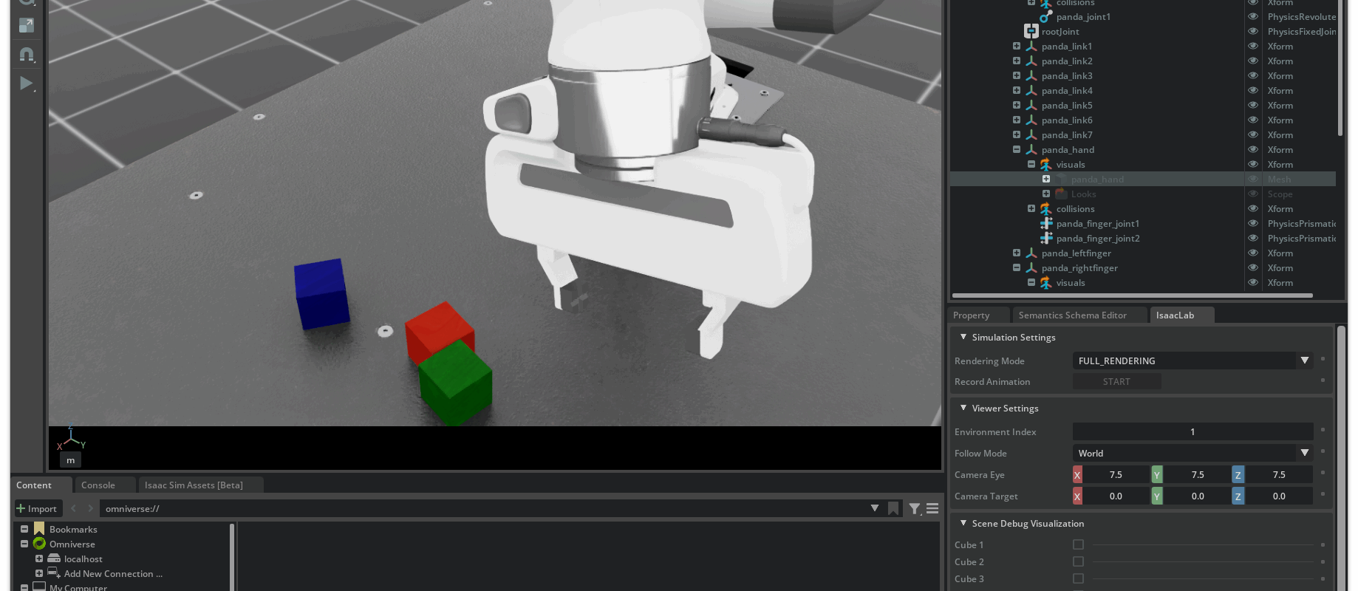Image resolution: width=1358 pixels, height=591 pixels.
Task: Click the Import button
Action: 37,508
